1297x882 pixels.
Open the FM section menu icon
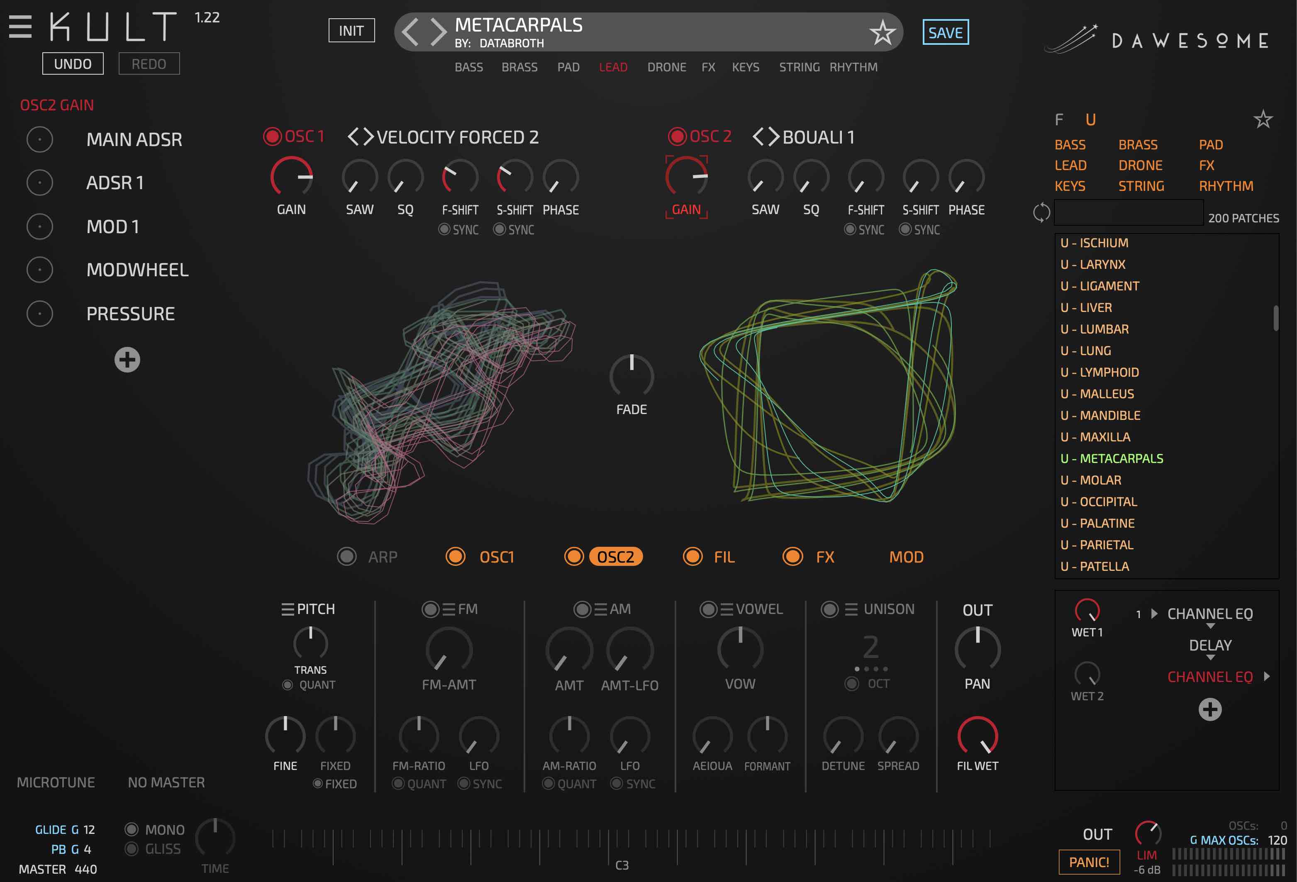point(449,609)
